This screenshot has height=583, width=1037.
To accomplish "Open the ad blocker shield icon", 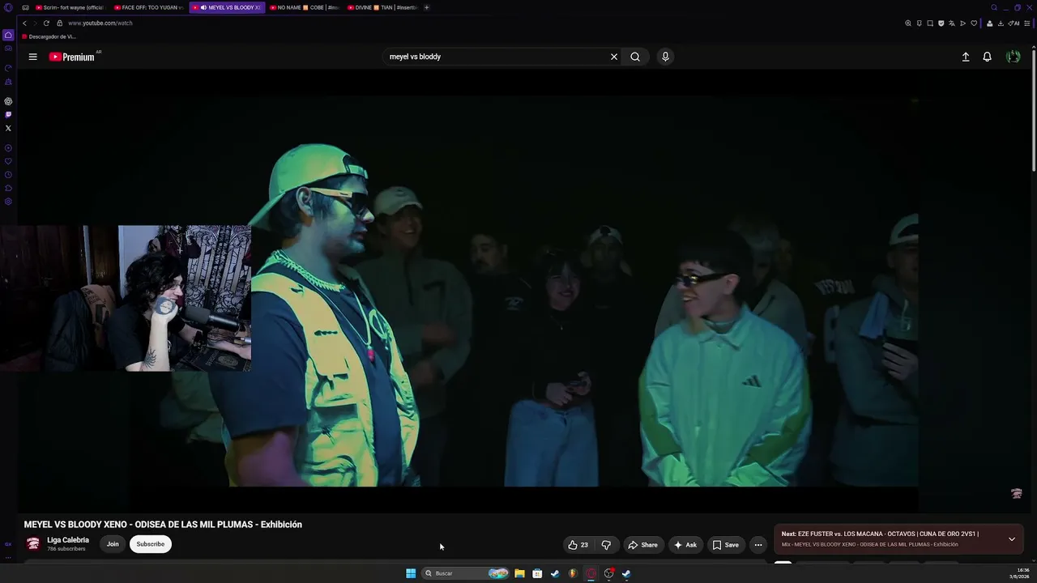I will [x=941, y=23].
